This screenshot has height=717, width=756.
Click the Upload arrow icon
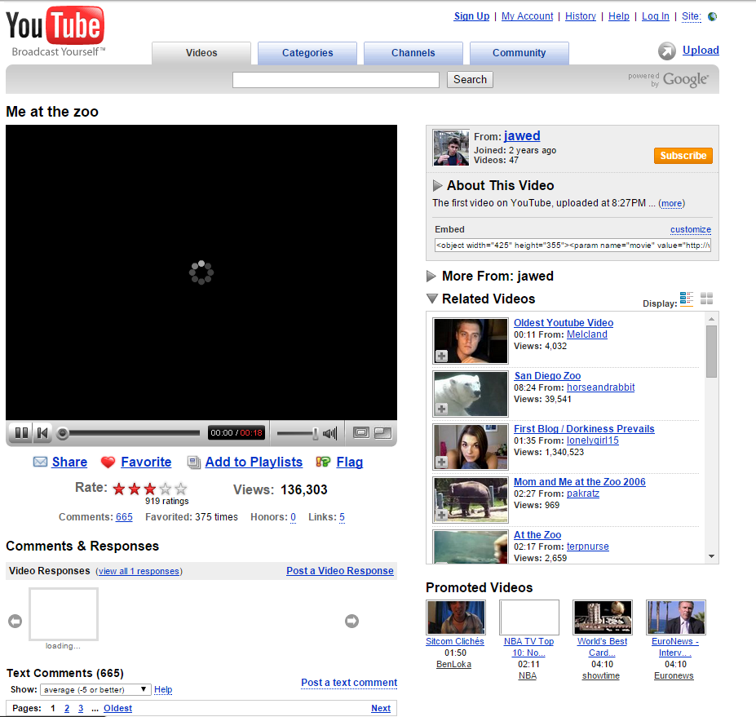667,51
